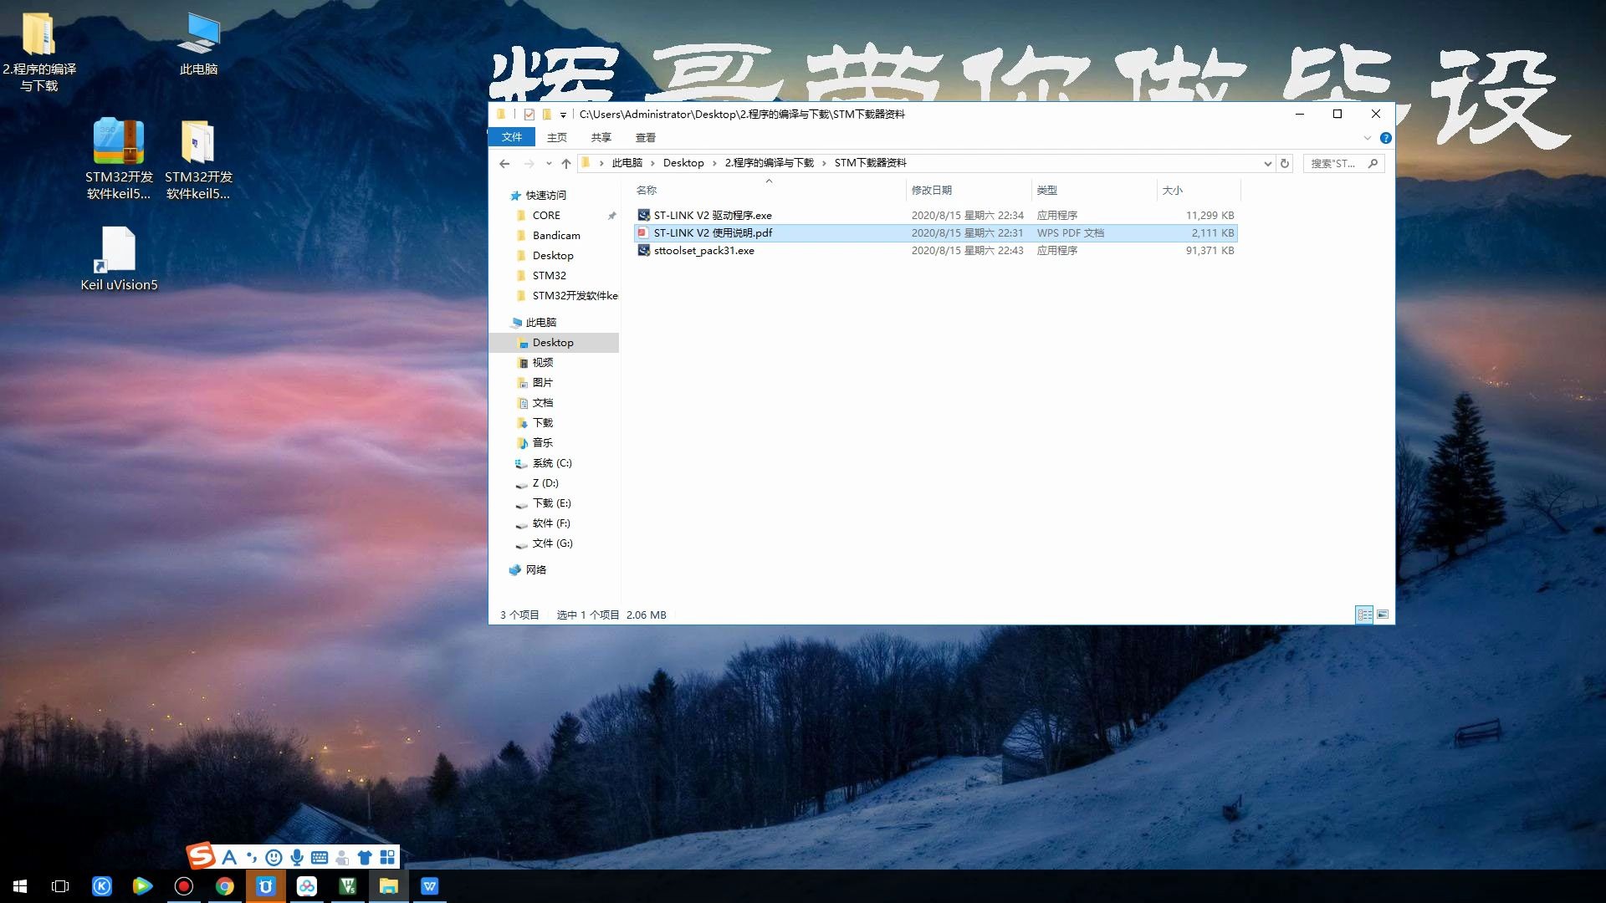Switch to details view in status bar
Screen dimensions: 1606x903
1364,615
